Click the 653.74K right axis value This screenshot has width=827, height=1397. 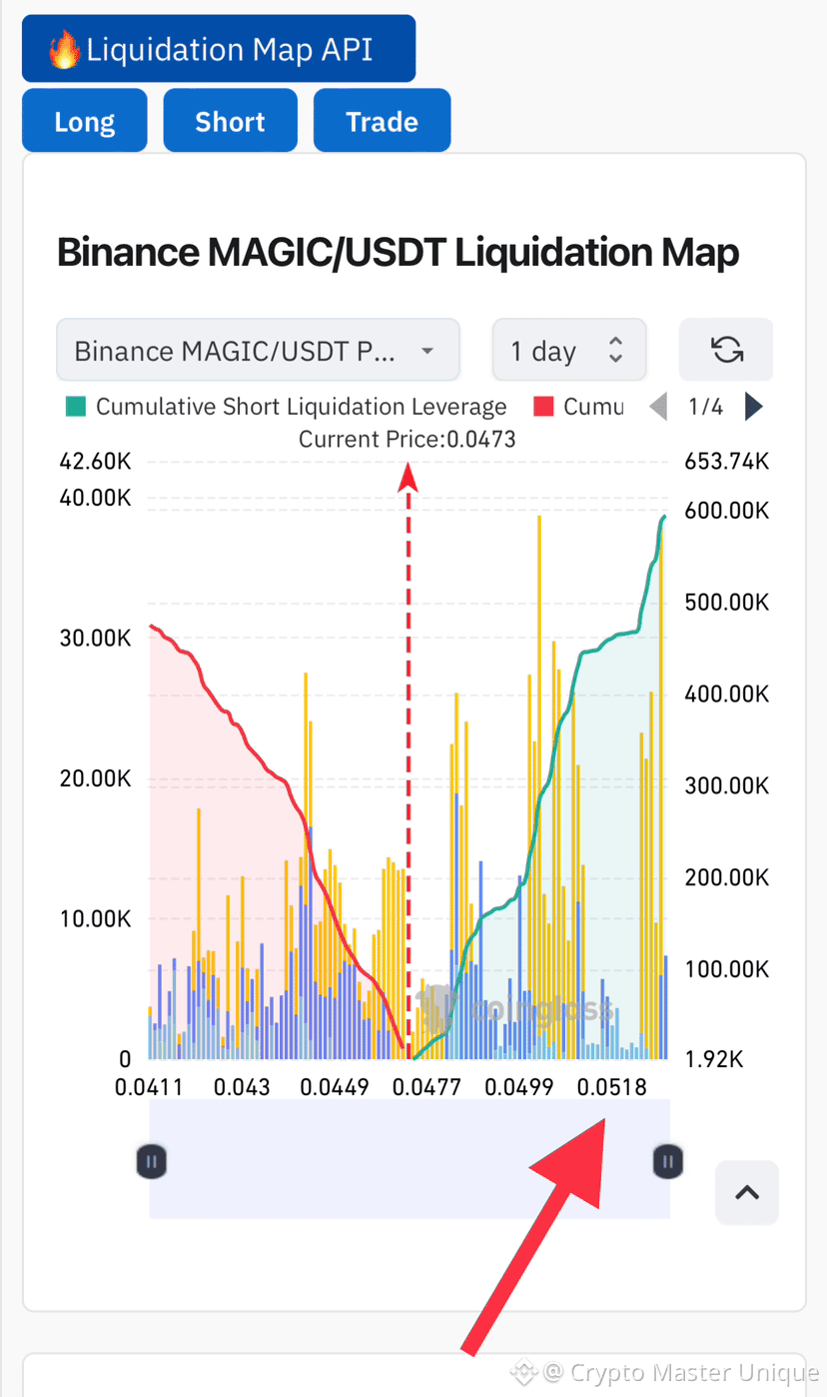point(727,462)
